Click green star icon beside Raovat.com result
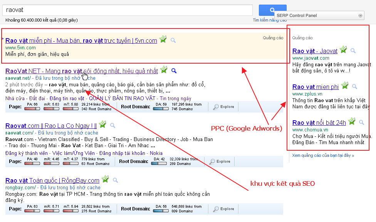 pos(102,124)
